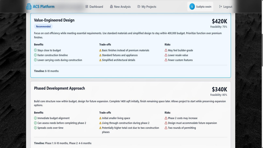Click the Benefits heading in Value-Engineered card
Image resolution: width=263 pixels, height=148 pixels.
(39, 44)
